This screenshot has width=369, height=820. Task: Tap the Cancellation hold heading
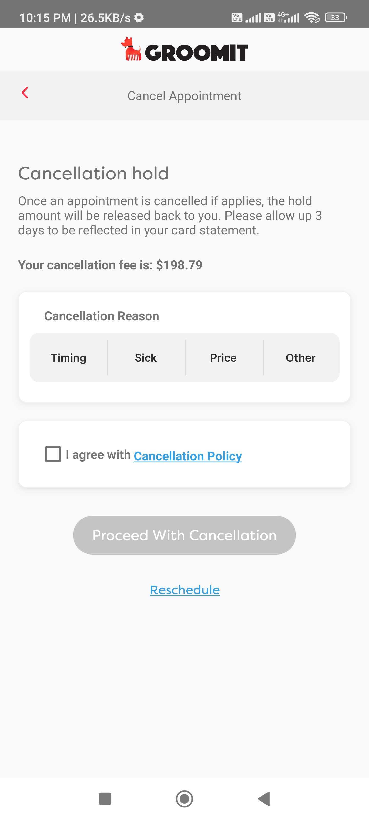[x=93, y=173]
